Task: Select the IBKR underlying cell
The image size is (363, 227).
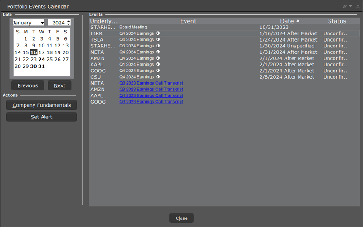Action: coord(96,33)
